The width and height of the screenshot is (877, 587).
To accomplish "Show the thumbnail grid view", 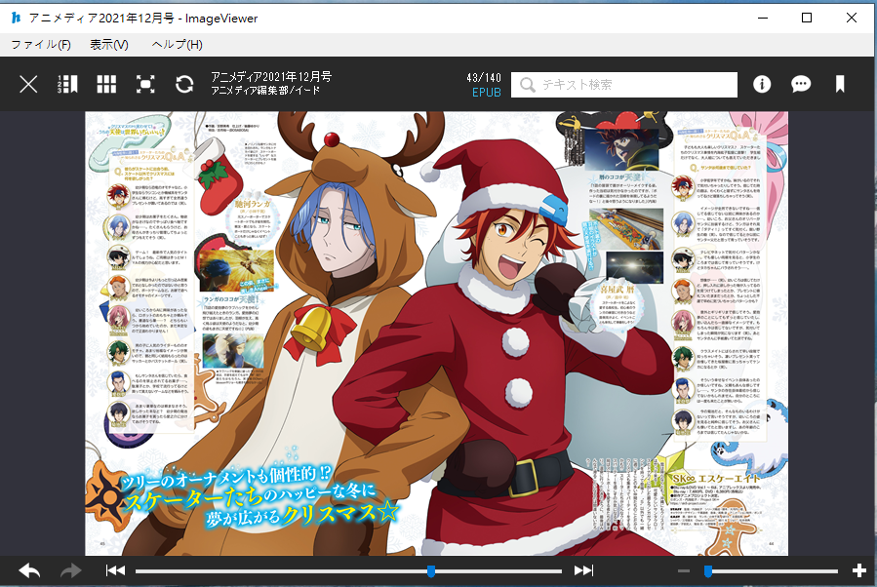I will tap(106, 85).
